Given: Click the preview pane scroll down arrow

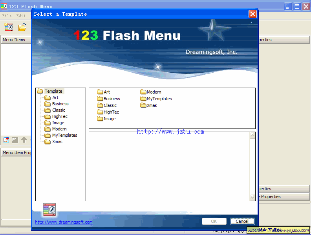Looking at the screenshot, I should click(252, 197).
